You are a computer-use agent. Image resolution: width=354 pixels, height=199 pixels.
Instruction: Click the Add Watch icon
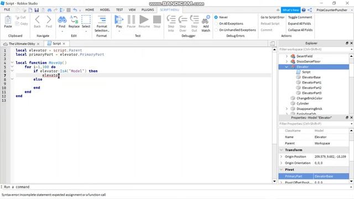pyautogui.click(x=206, y=20)
